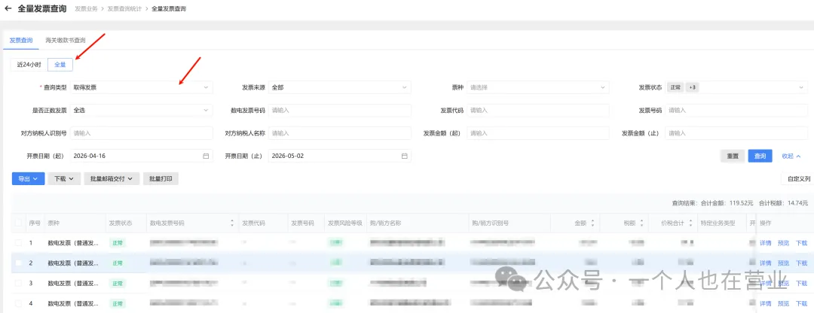Viewport: 814px width, 313px height.
Task: Click the blue 查询 button
Action: point(760,156)
